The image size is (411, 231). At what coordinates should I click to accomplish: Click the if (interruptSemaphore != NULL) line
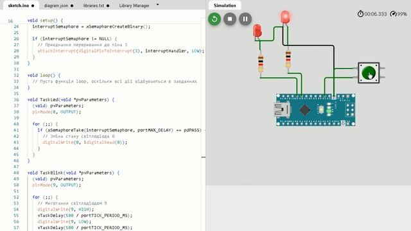(x=74, y=38)
